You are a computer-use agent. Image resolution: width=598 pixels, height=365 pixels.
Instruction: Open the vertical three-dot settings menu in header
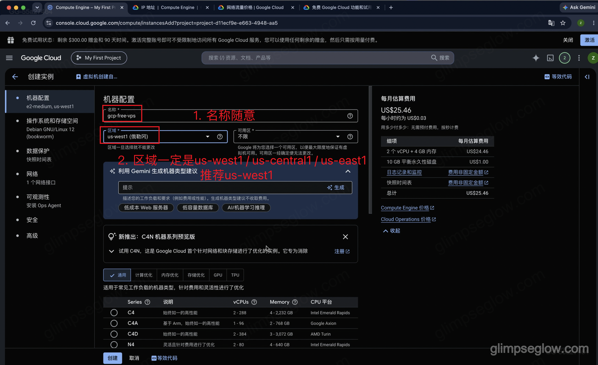click(x=579, y=58)
